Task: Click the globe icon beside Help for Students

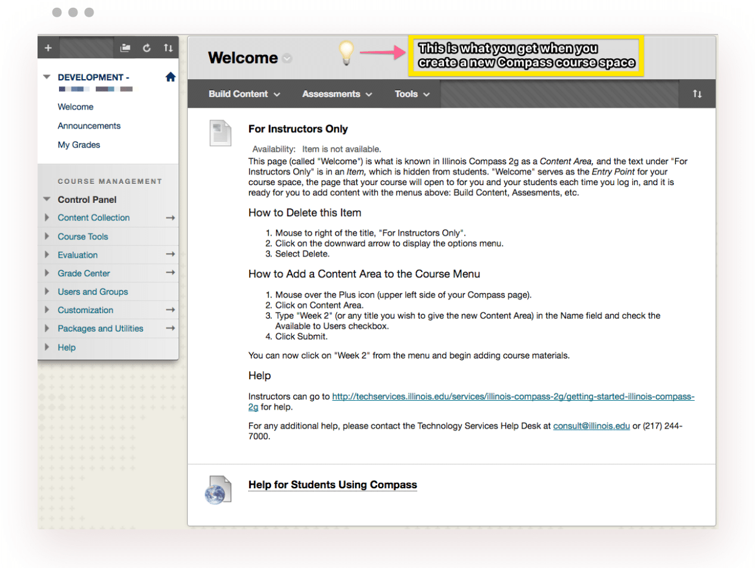Action: (x=218, y=490)
